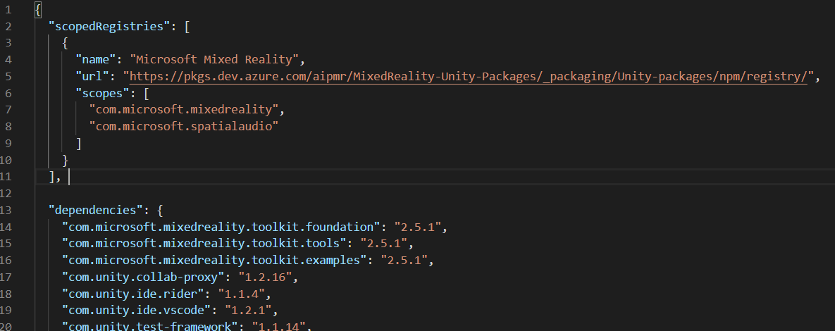Click line number 13 in gutter

click(x=6, y=210)
